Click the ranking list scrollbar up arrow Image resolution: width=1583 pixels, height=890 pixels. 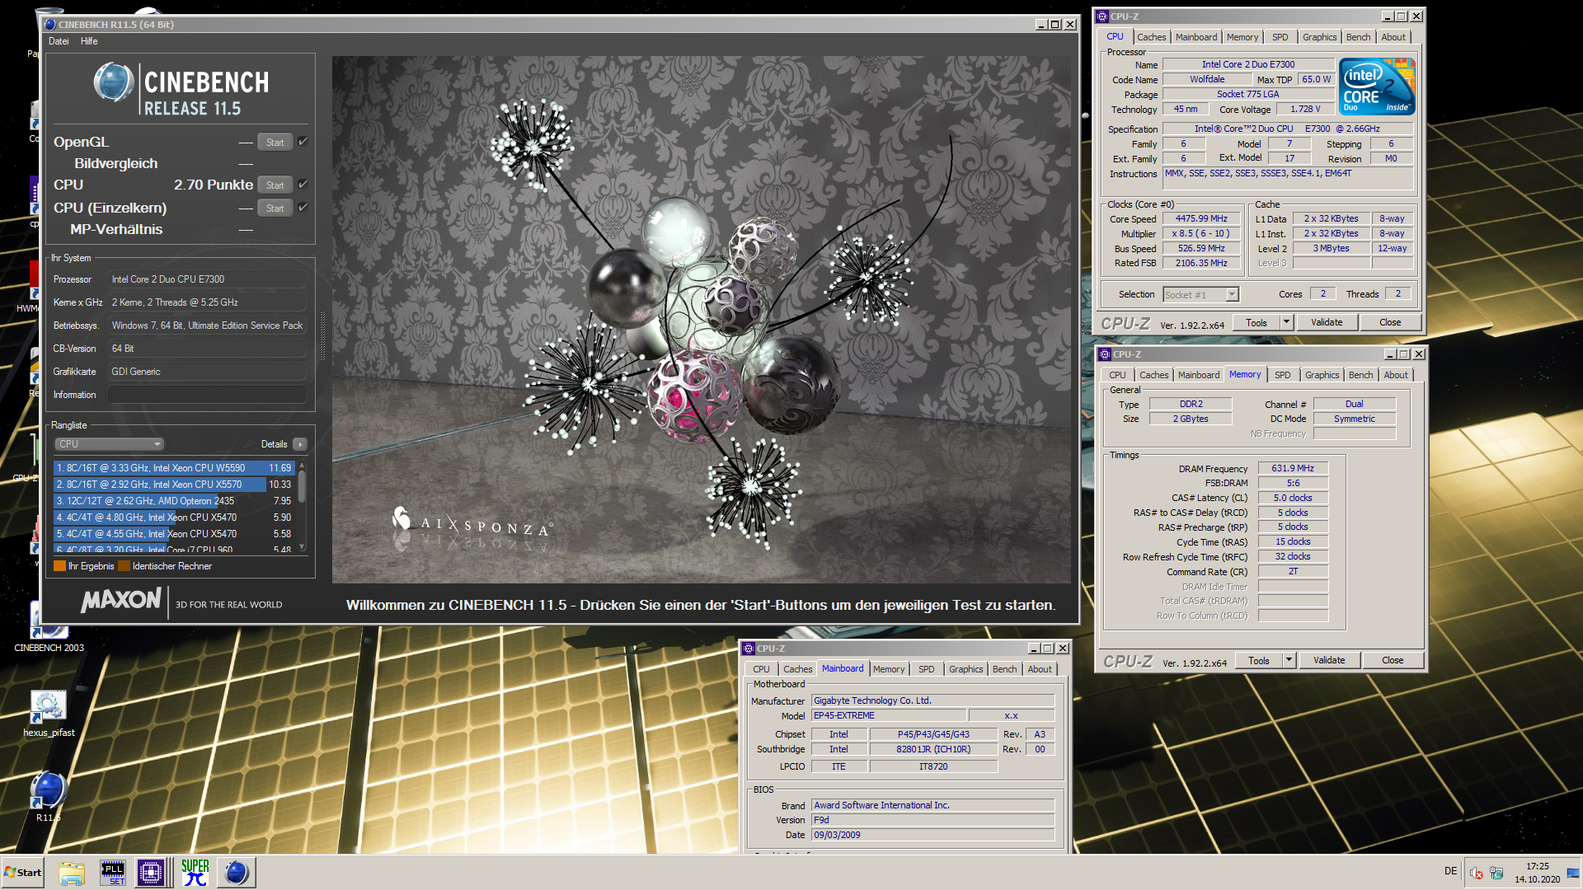click(302, 466)
